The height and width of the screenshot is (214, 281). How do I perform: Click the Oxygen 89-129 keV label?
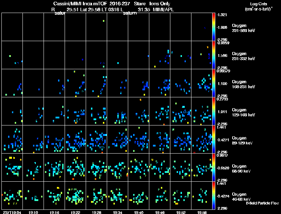click(242, 141)
